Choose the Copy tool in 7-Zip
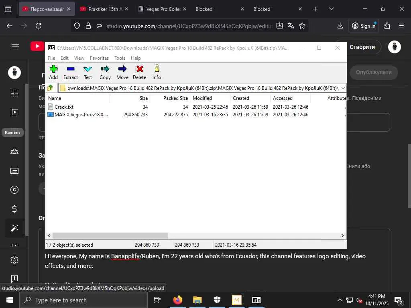Viewport: 411px width, 308px height. pos(105,72)
